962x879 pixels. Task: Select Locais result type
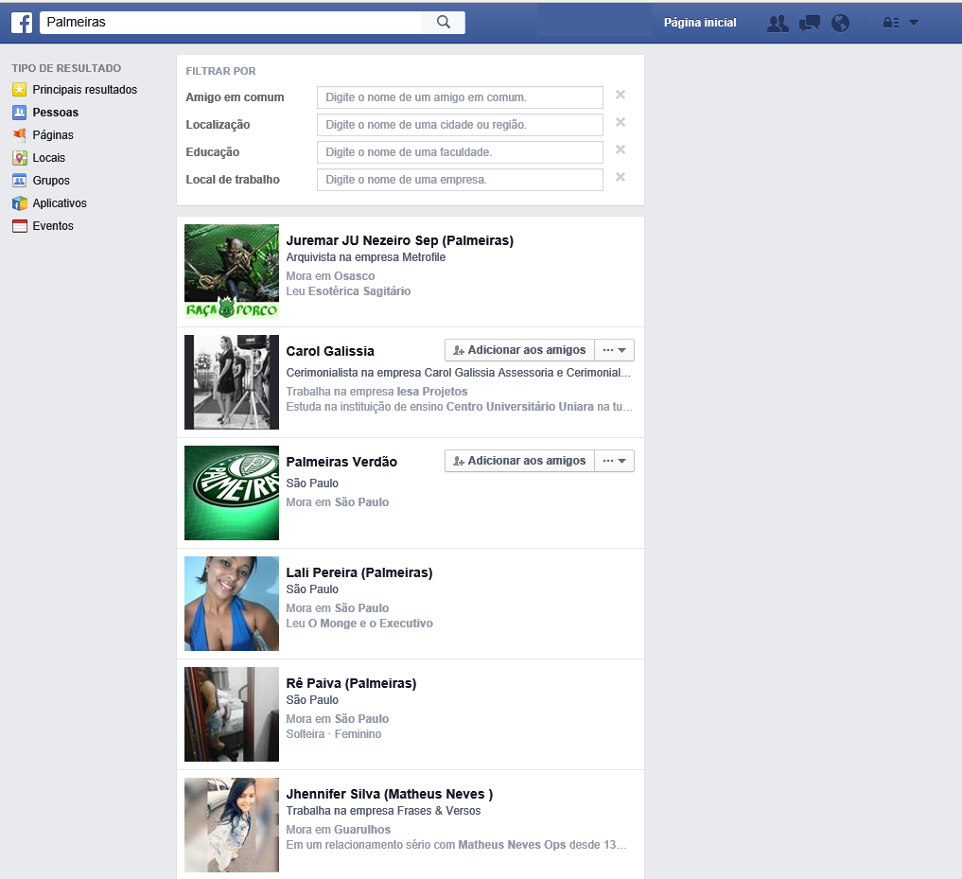pyautogui.click(x=48, y=158)
